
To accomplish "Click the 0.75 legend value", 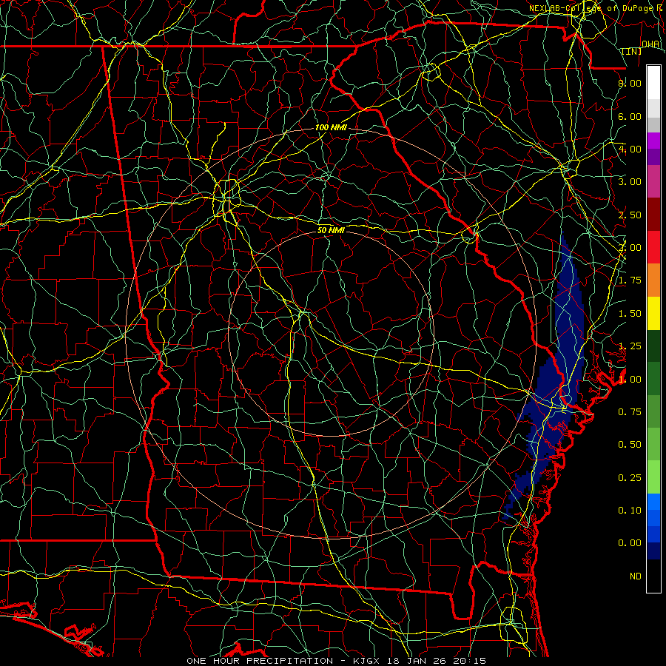I will pyautogui.click(x=630, y=412).
